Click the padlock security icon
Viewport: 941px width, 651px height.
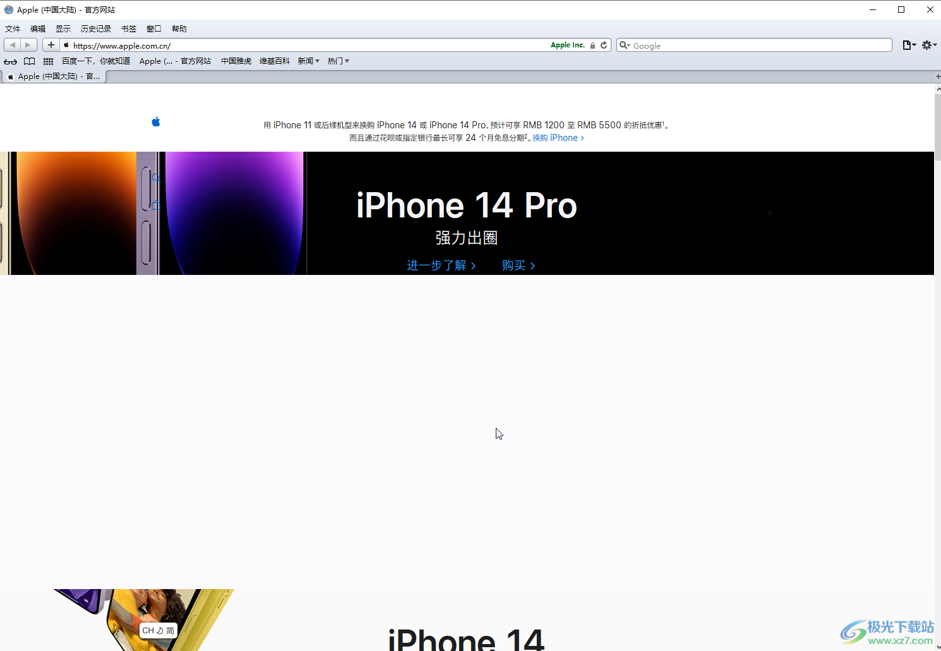(592, 46)
